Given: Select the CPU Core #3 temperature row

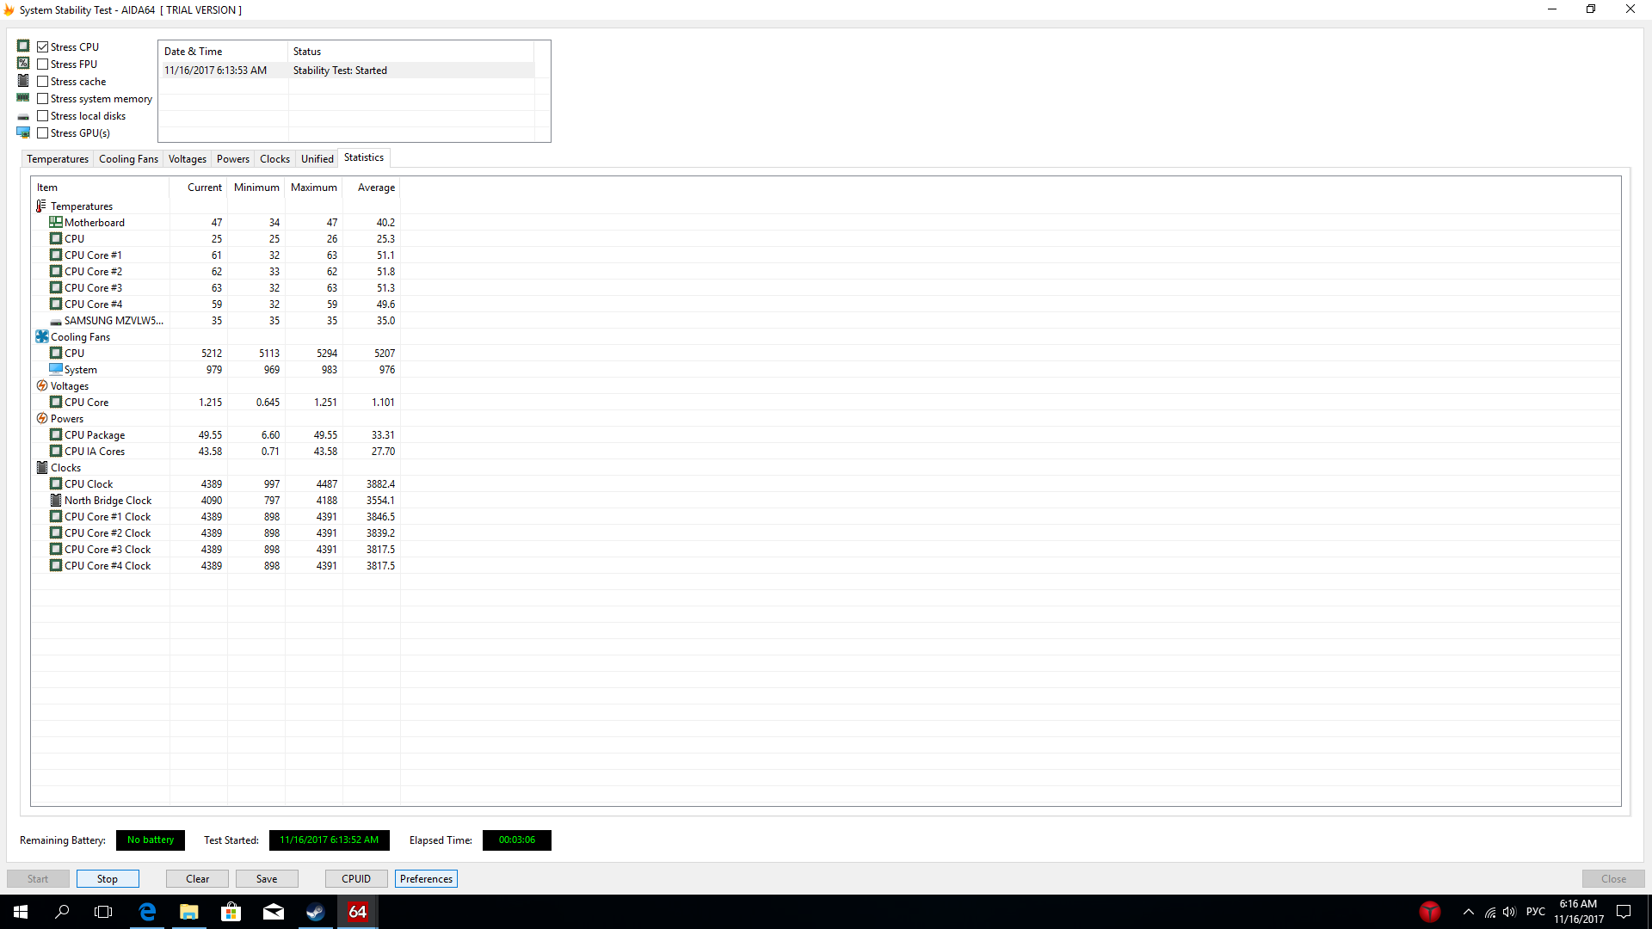Looking at the screenshot, I should (216, 288).
